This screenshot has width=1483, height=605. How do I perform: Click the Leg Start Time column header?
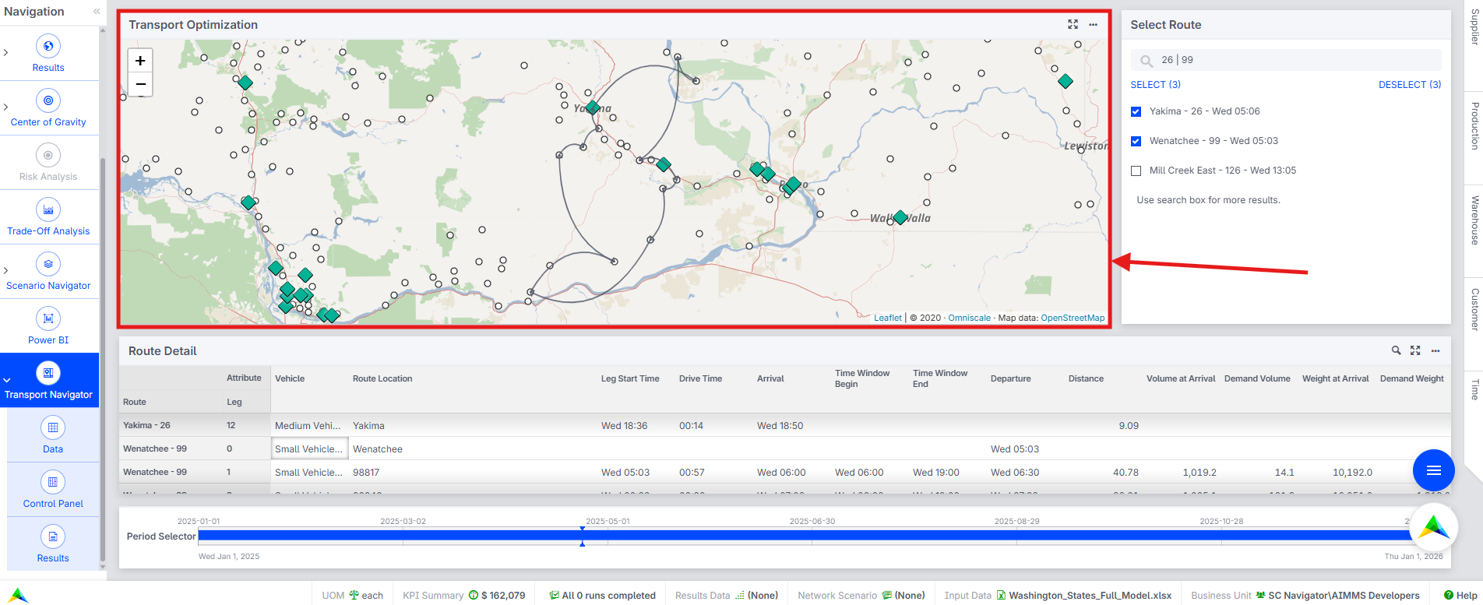pos(630,379)
